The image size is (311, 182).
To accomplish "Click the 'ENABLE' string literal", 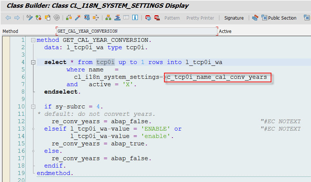I will [155, 129].
